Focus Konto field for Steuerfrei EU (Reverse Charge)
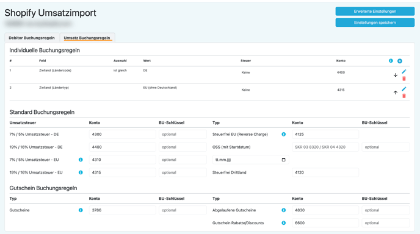This screenshot has width=420, height=234. pos(325,134)
